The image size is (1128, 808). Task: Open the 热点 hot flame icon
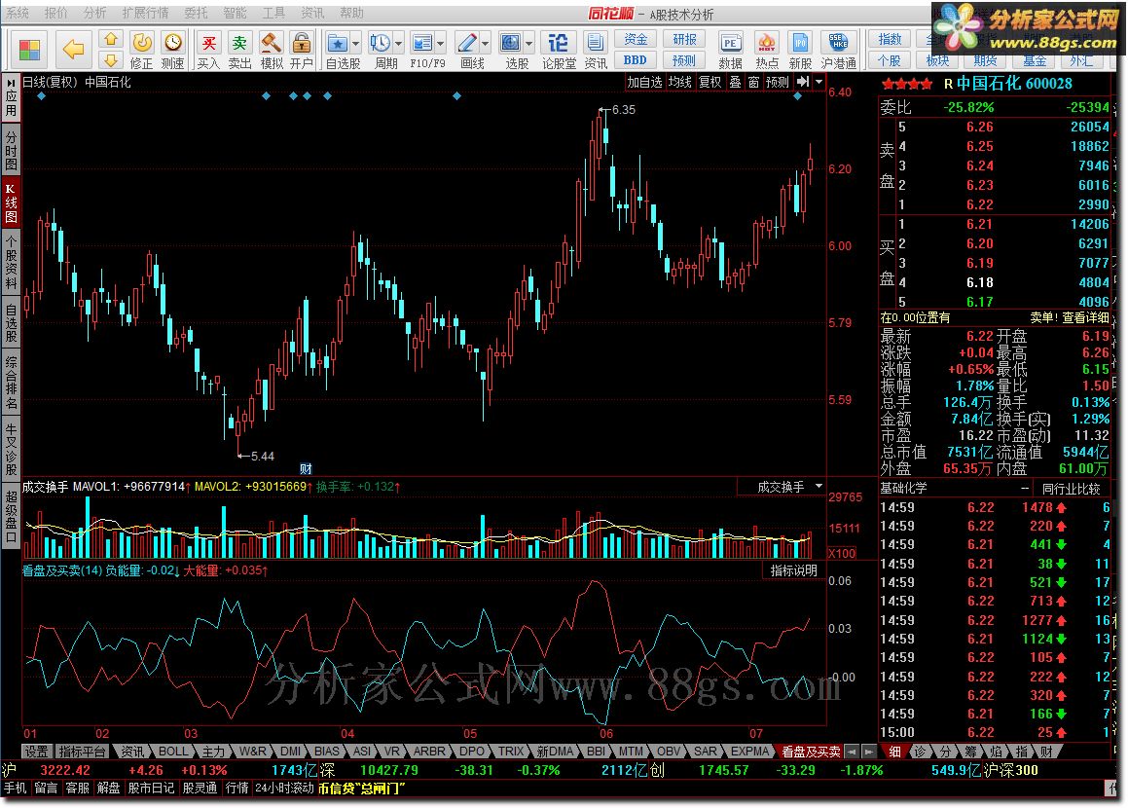766,43
